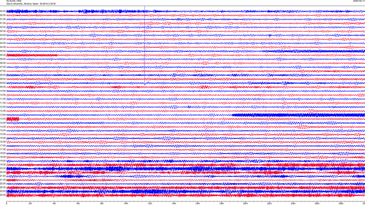This screenshot has width=365, height=205.
Task: Click the 24m tick label on the time axis
Action: point(293,203)
